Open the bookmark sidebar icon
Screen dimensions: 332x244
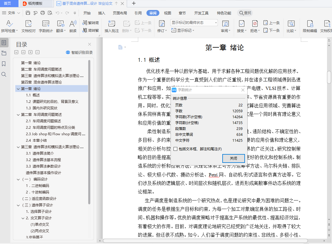tap(4, 64)
